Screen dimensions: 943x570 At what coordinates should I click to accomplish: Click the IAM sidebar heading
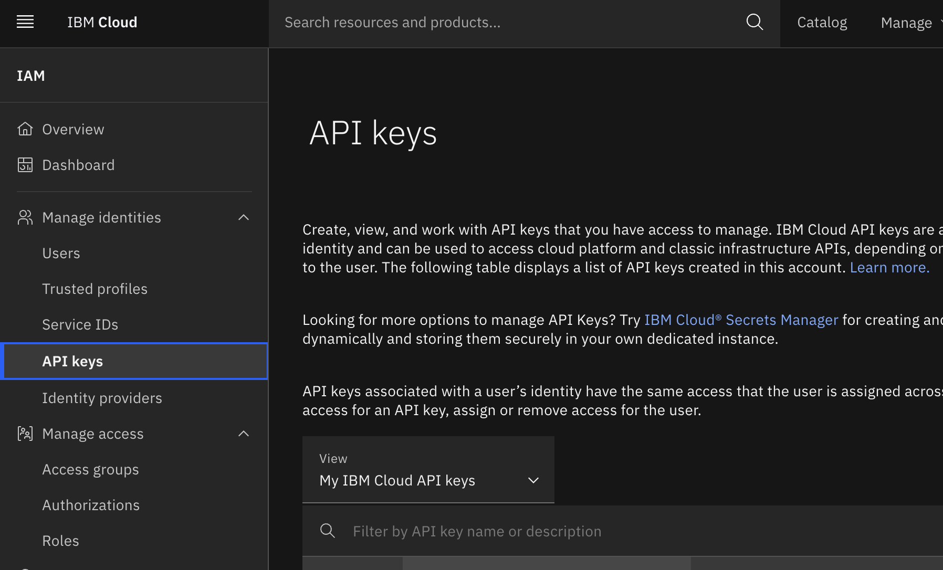tap(31, 76)
